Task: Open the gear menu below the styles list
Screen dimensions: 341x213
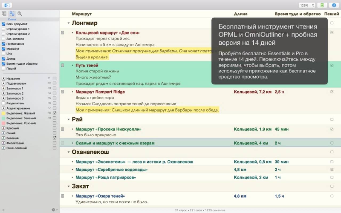Action: pyautogui.click(x=54, y=210)
